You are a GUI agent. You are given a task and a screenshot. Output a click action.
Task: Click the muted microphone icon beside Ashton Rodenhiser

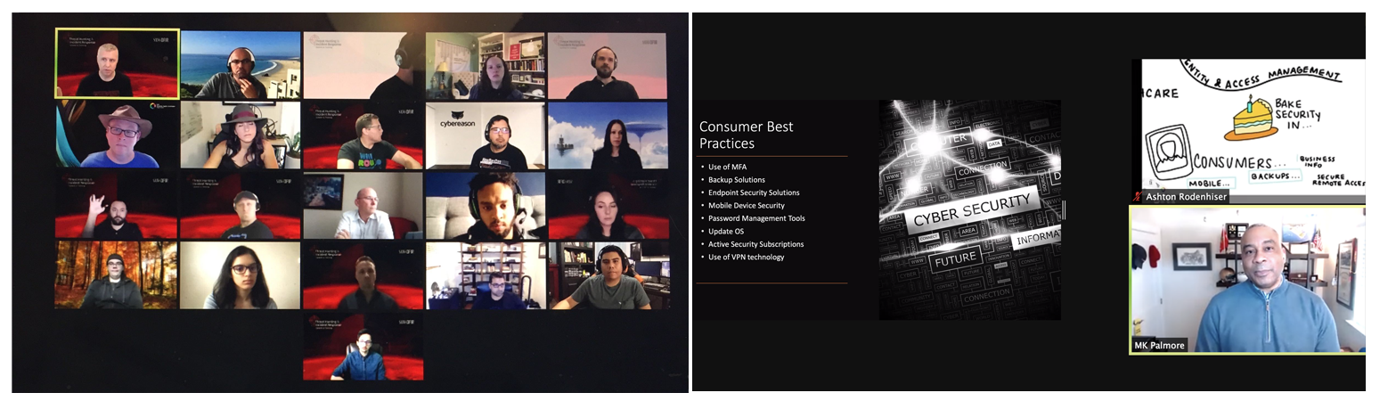click(1137, 197)
